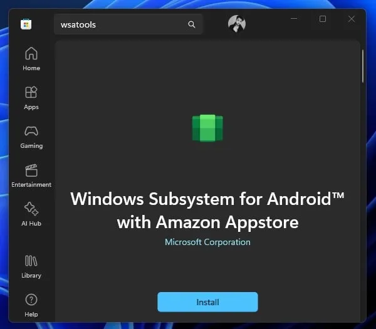Open the Library page
This screenshot has height=329, width=376.
[x=31, y=266]
